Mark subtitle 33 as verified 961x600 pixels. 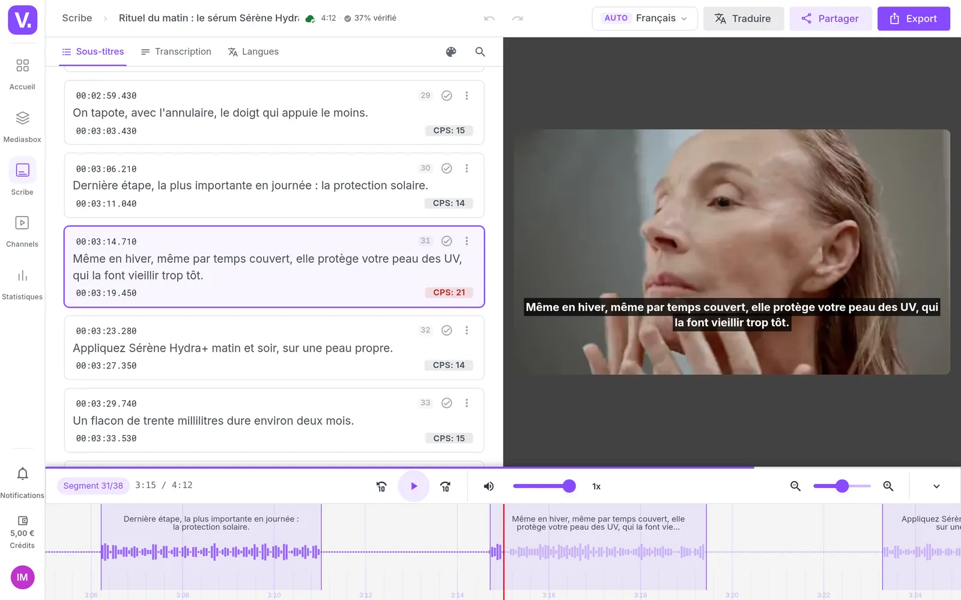point(447,403)
